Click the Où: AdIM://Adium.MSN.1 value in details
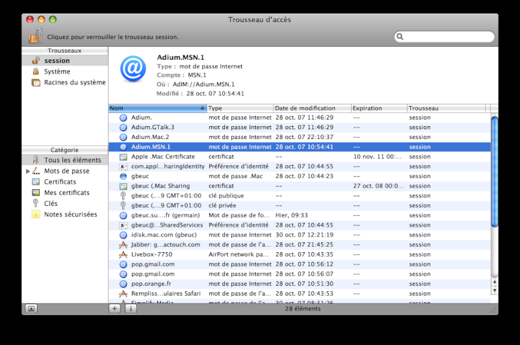This screenshot has height=345, width=520. point(203,84)
